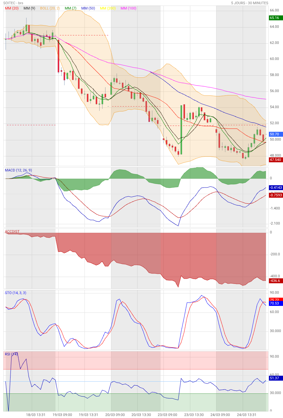Click the 18/03 13:31 time axis label
Screen dimensions: 283x418
36,415
